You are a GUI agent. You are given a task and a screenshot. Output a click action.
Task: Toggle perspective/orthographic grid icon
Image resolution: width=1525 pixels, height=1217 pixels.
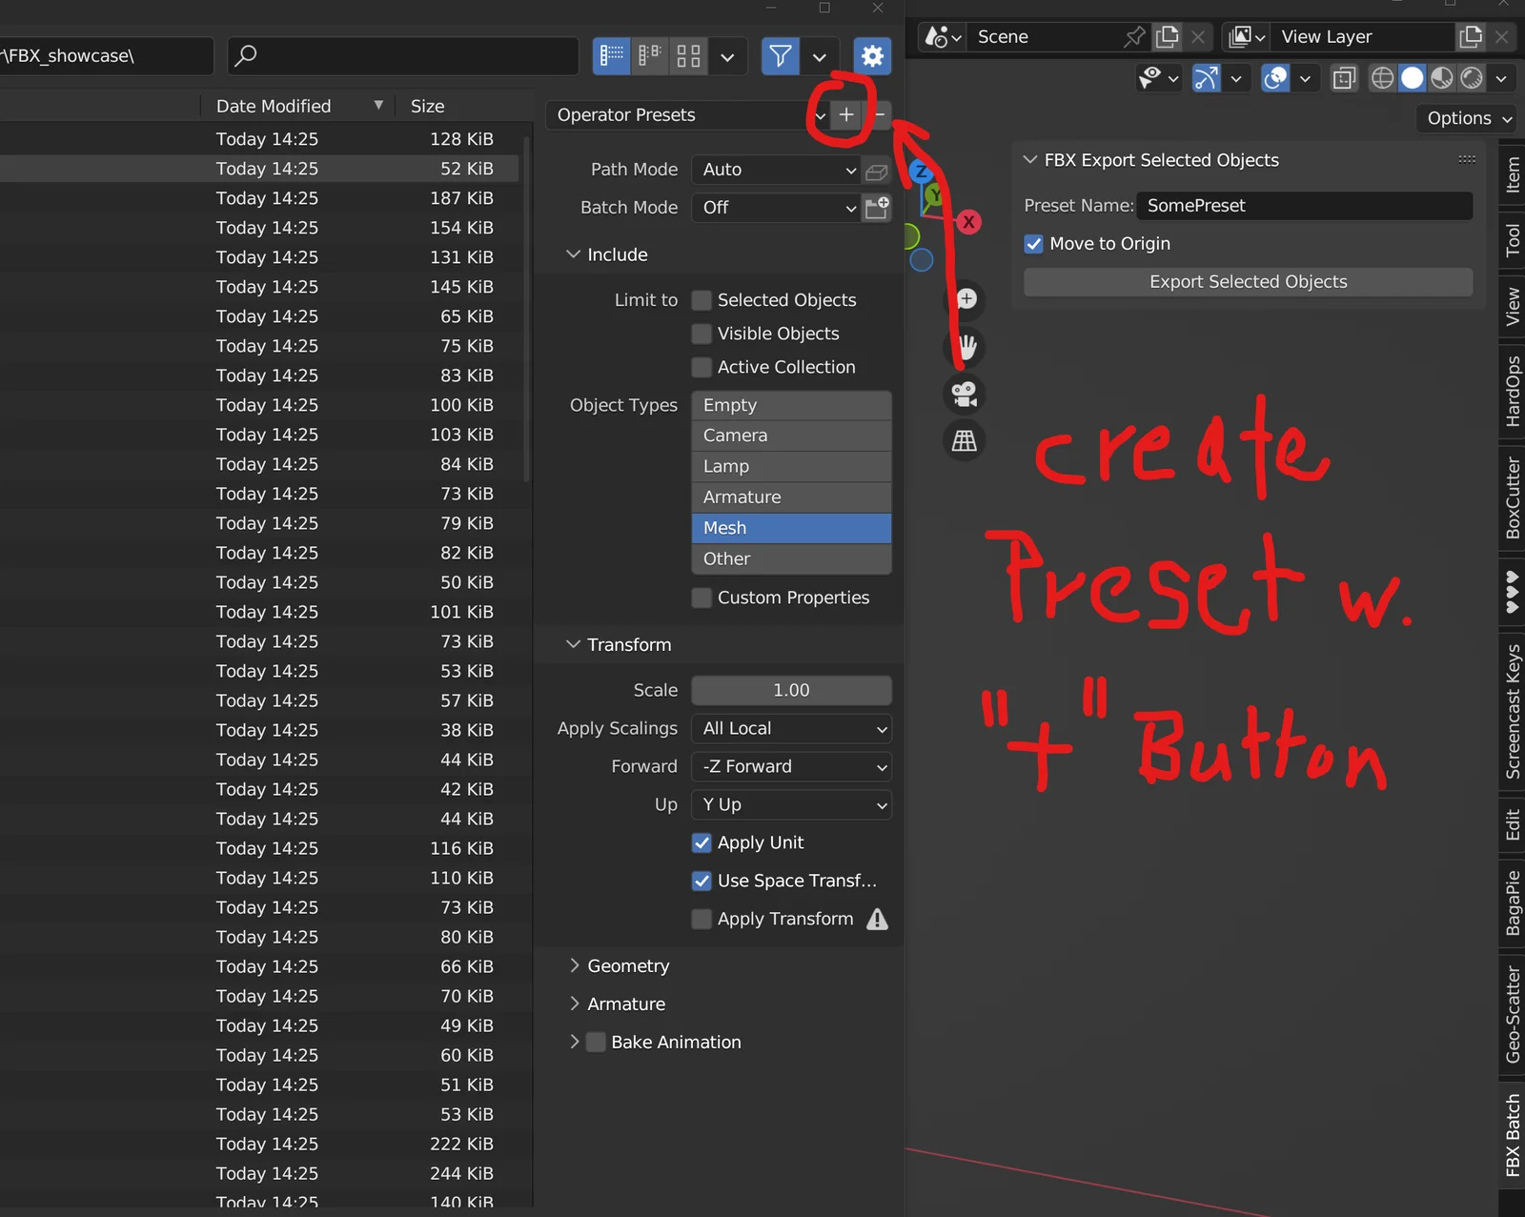point(965,440)
